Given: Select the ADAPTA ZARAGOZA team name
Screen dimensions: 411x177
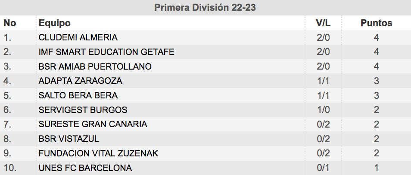Looking at the screenshot, I should pos(80,81).
